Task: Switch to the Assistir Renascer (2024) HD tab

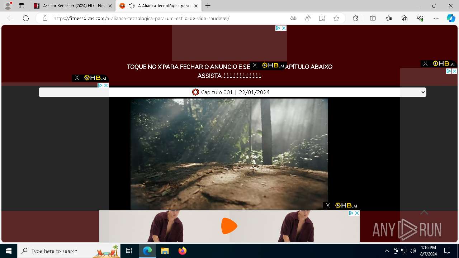Action: coord(73,6)
